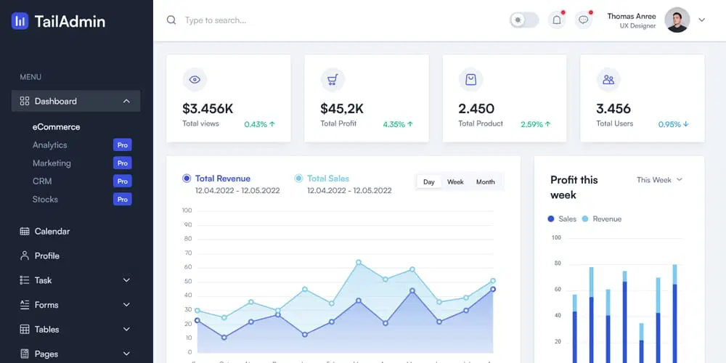Screen dimensions: 726x363
Task: Click the Tables grid icon
Action: 25,329
